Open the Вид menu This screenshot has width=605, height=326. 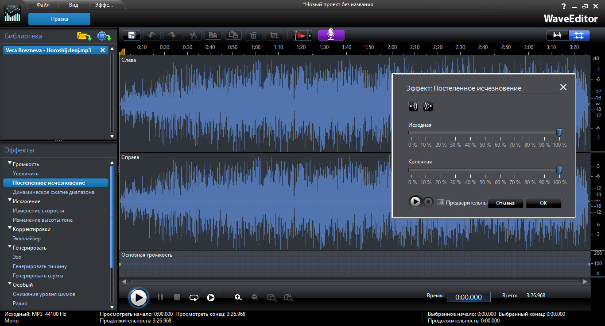tap(74, 5)
